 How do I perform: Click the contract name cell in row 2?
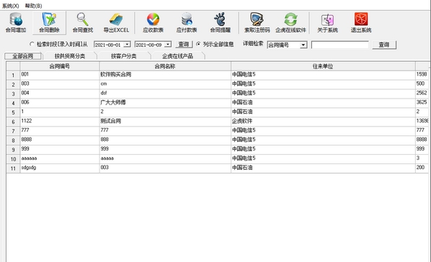point(165,85)
